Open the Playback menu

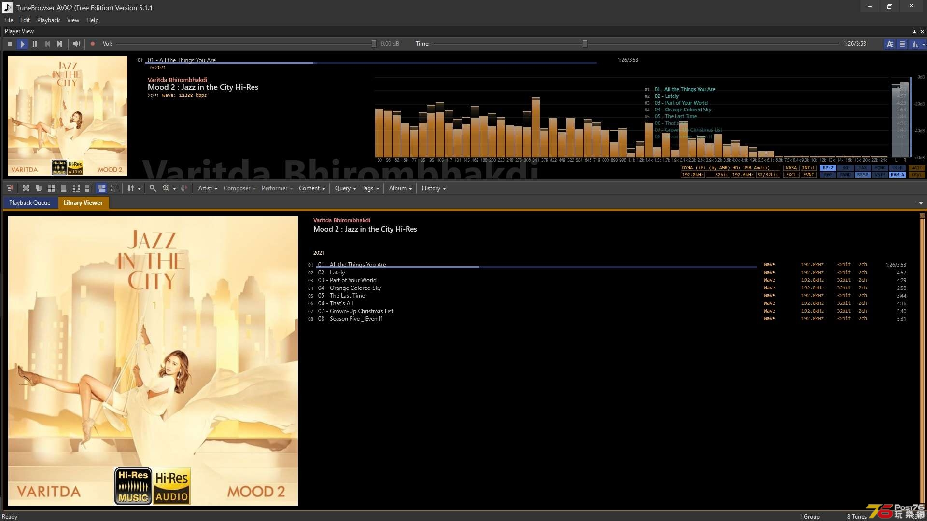(x=48, y=20)
